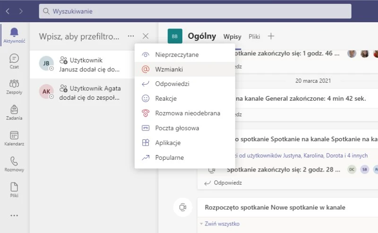378x233 pixels.
Task: Click the forward navigation arrow
Action: coord(21,11)
